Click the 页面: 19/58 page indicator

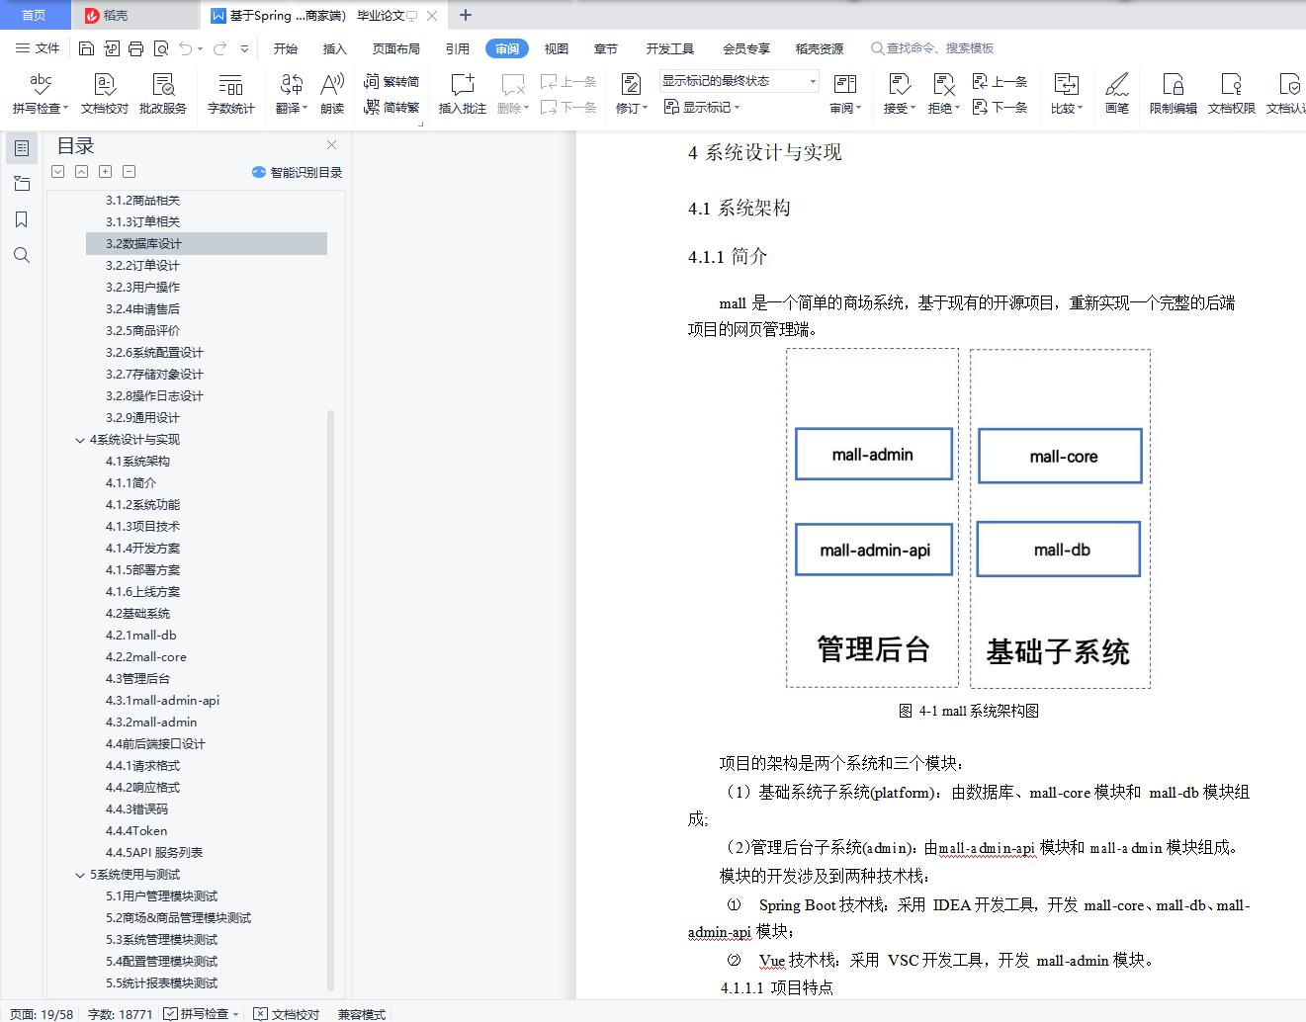coord(42,1014)
